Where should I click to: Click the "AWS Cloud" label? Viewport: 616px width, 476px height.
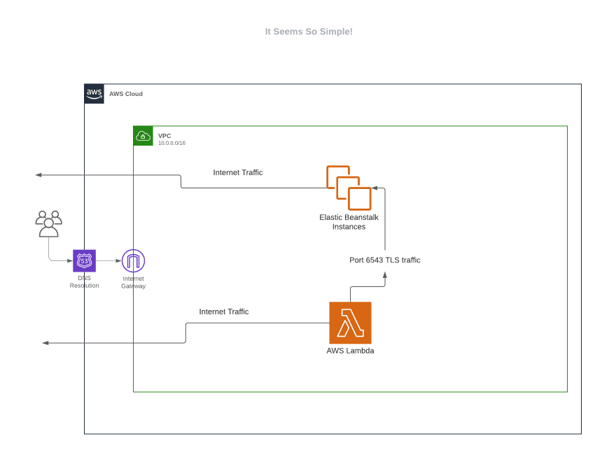coord(126,94)
